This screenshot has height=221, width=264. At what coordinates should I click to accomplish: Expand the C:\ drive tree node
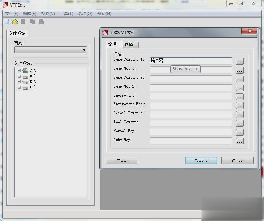[19, 71]
